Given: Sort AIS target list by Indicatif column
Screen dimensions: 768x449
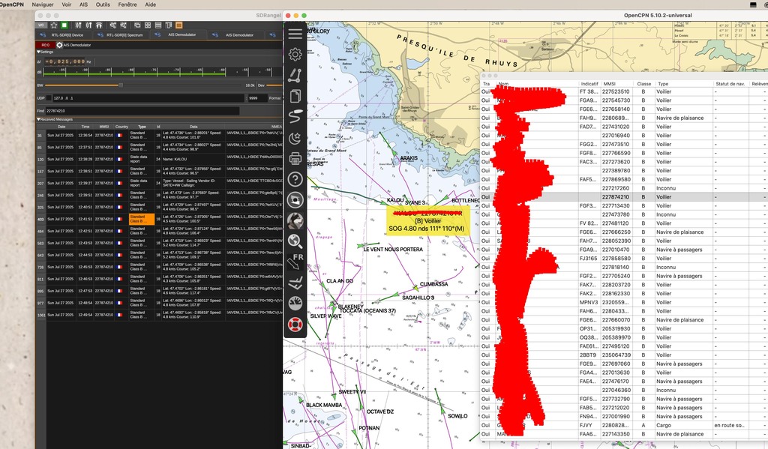Looking at the screenshot, I should tap(589, 84).
